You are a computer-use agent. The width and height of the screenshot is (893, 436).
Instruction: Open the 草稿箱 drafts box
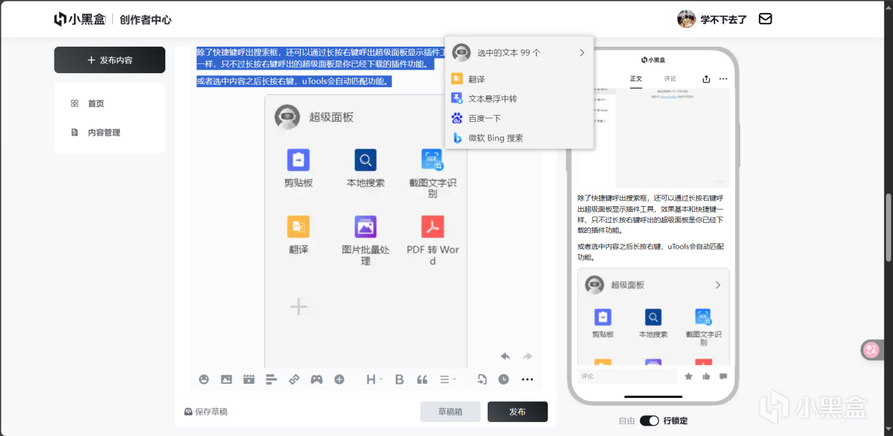450,412
